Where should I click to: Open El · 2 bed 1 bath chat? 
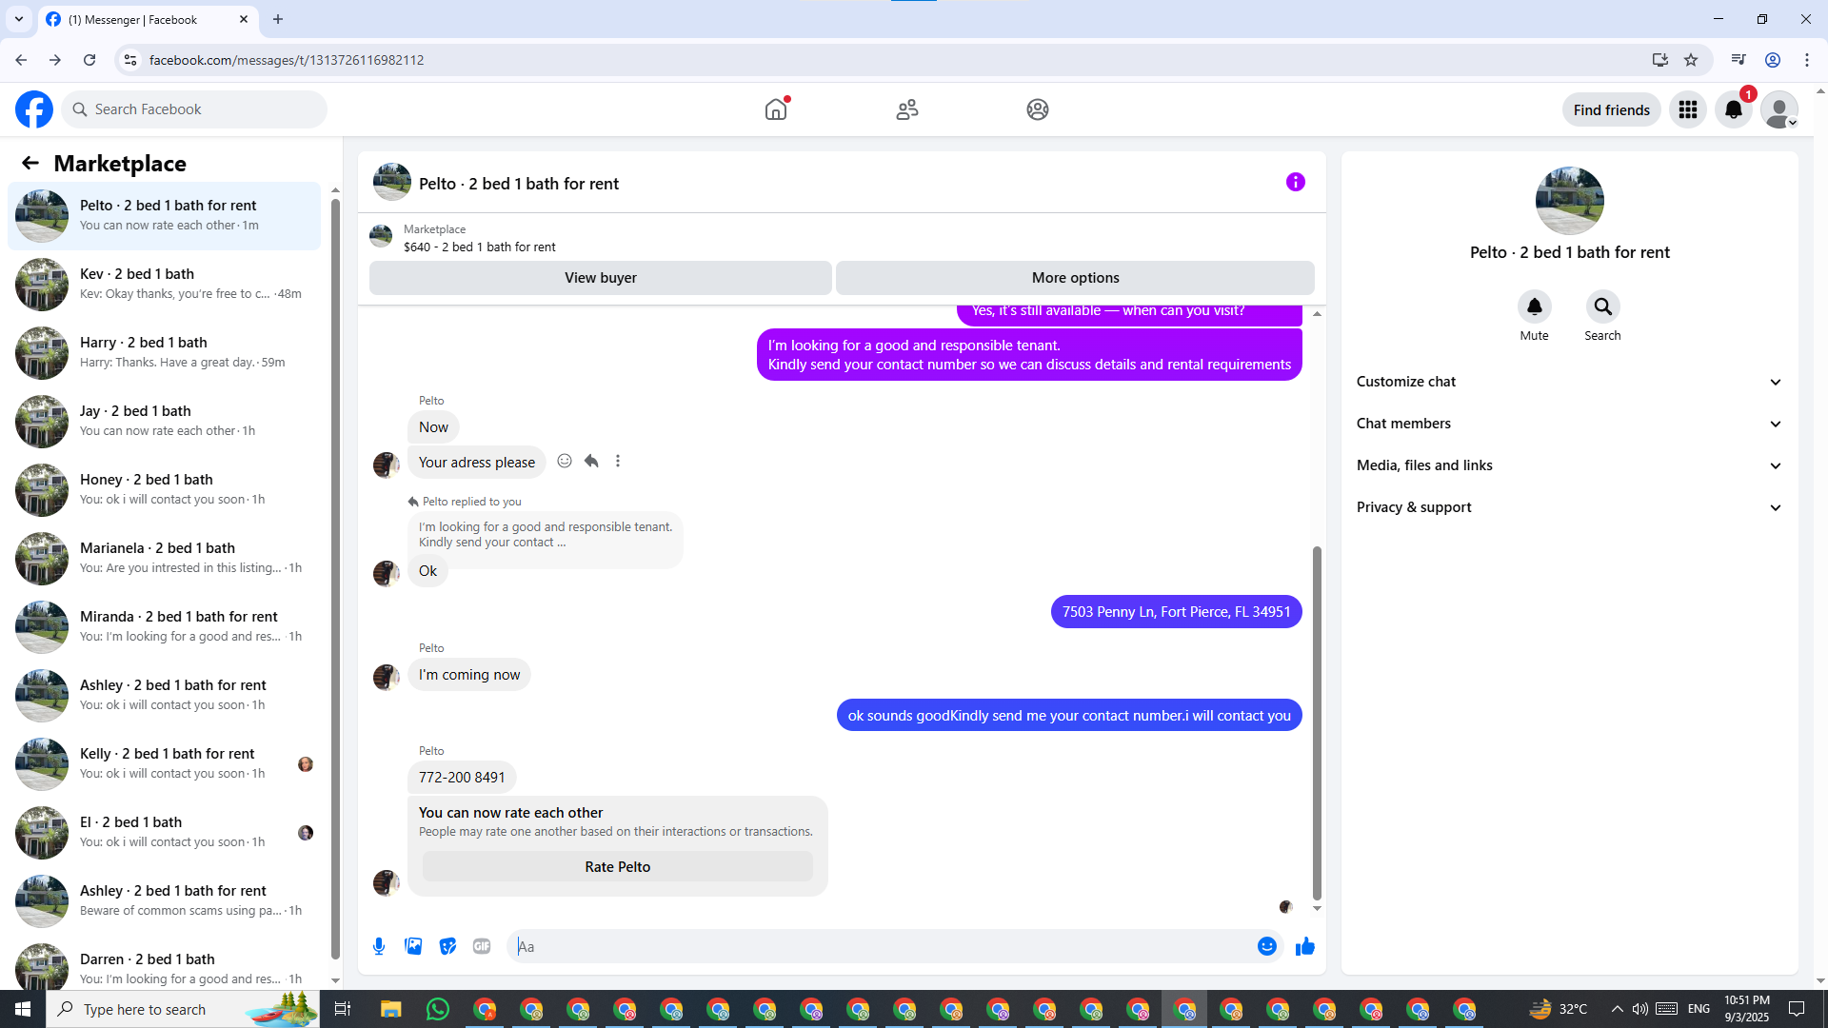pyautogui.click(x=164, y=832)
